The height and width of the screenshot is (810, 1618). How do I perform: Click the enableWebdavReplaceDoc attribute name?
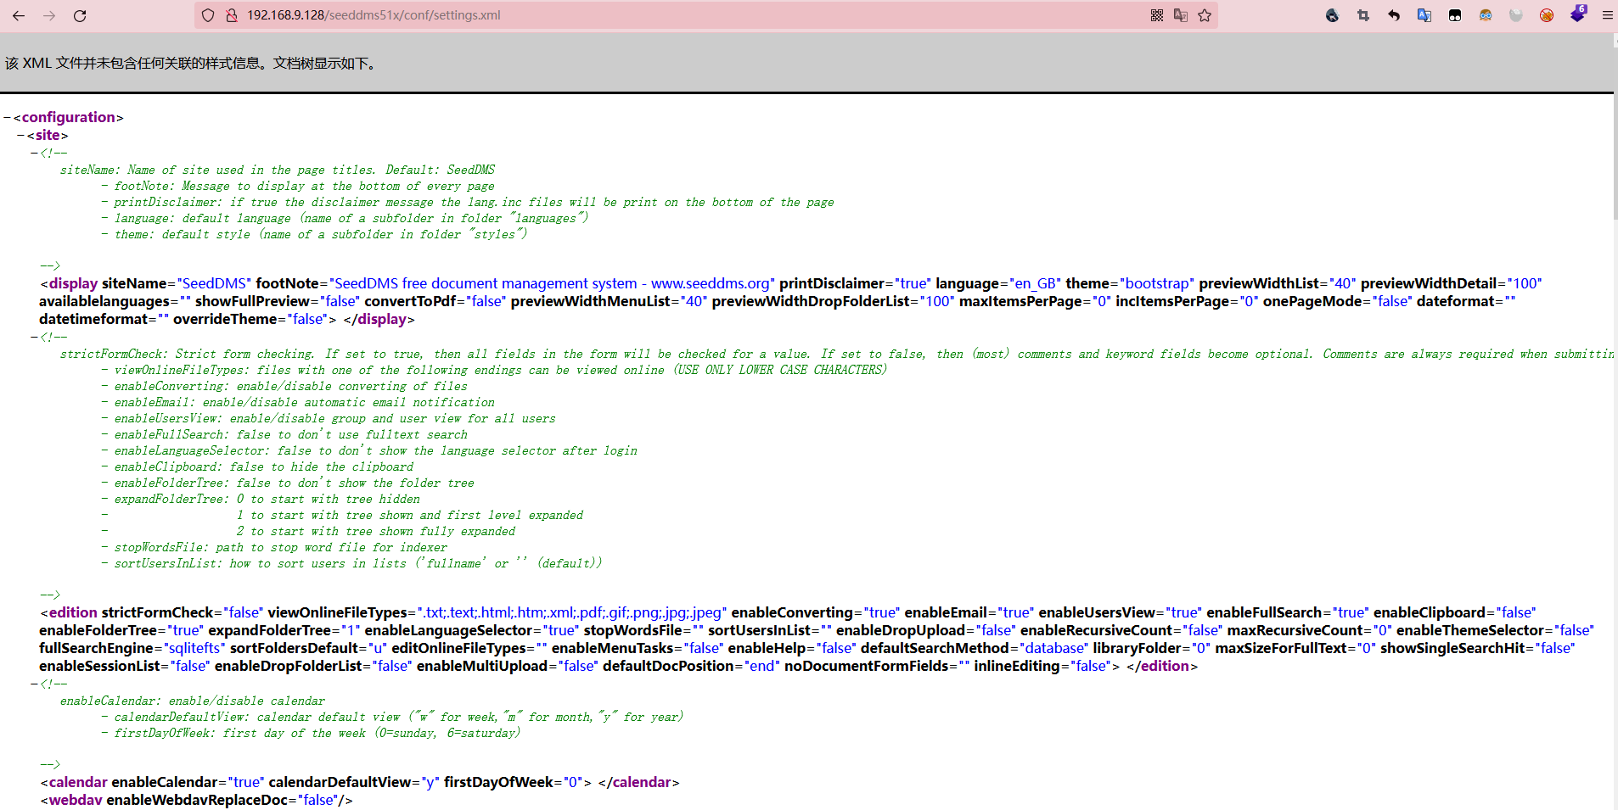[x=197, y=800]
